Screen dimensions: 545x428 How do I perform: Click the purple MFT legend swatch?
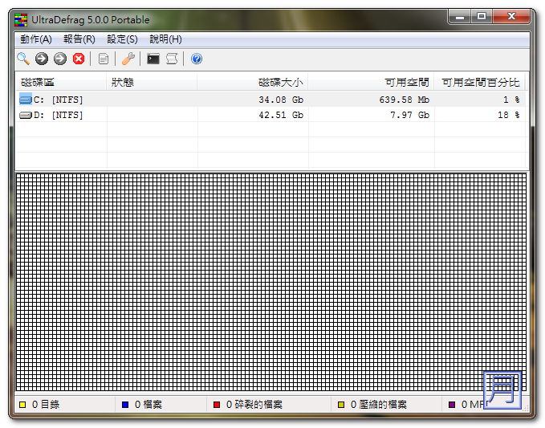pyautogui.click(x=452, y=405)
